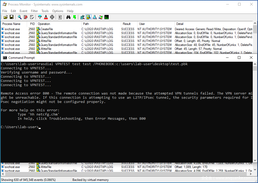Viewport: 258px width, 183px height.
Task: Open the Tools menu
Action: tap(45, 11)
